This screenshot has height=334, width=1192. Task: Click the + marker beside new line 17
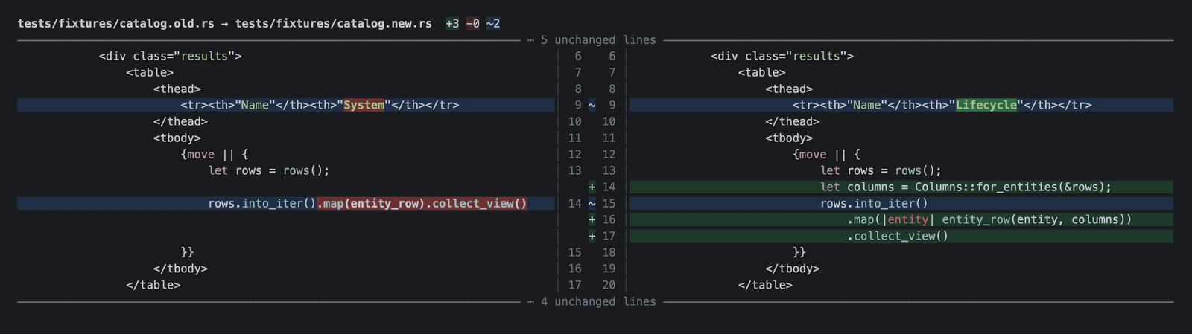[592, 237]
